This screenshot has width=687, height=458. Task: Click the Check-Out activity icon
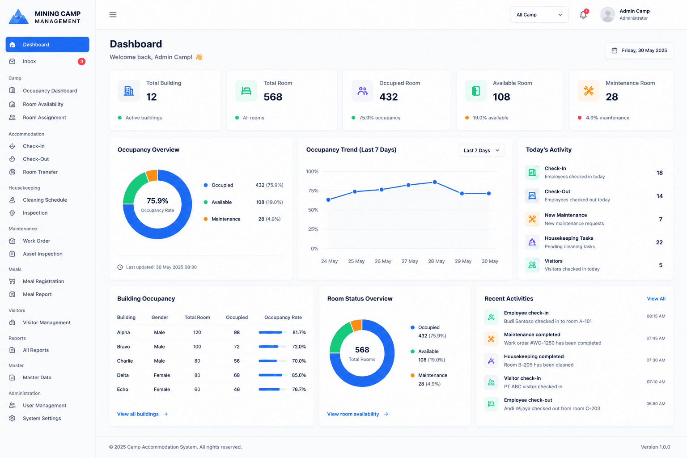[532, 195]
